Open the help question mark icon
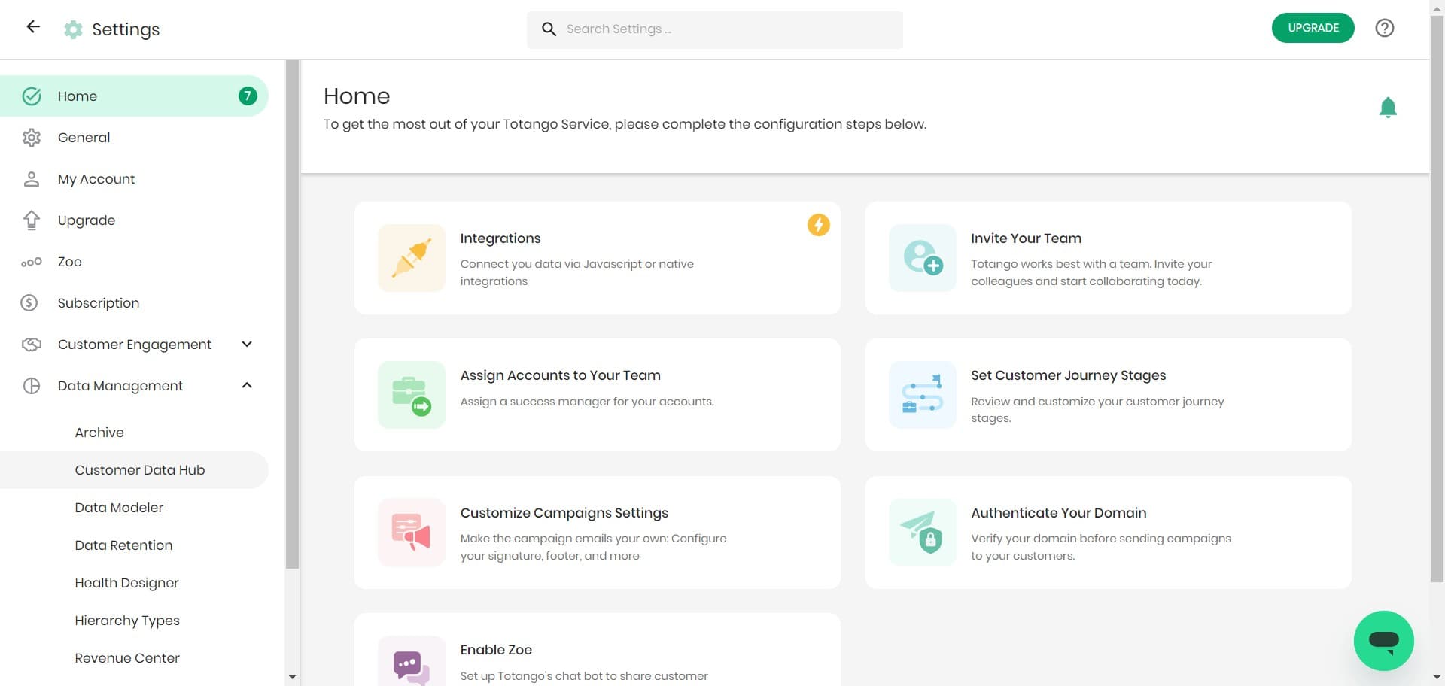Screen dimensions: 1445x686 [1385, 28]
